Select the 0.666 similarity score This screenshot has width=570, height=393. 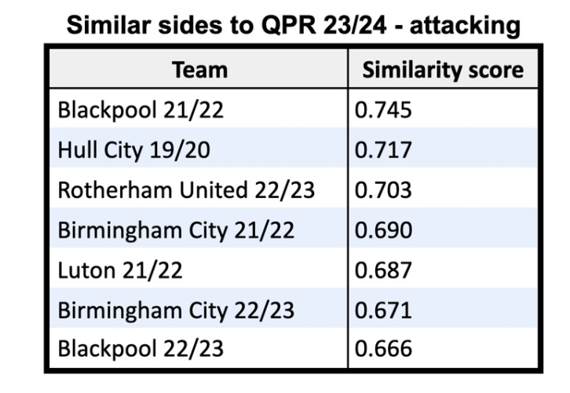(384, 349)
